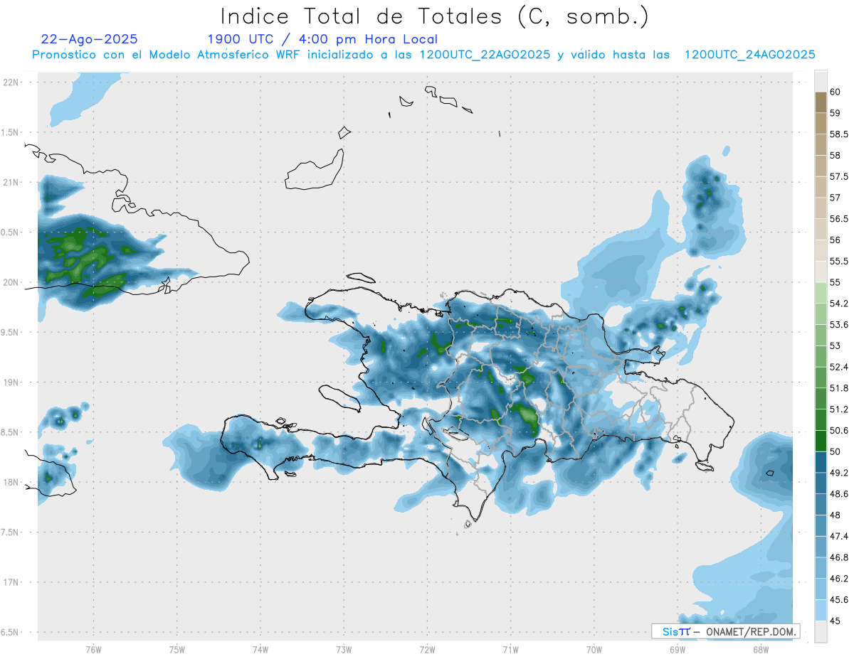854x659 pixels.
Task: Click the colorbar value '48'
Action: pos(835,515)
